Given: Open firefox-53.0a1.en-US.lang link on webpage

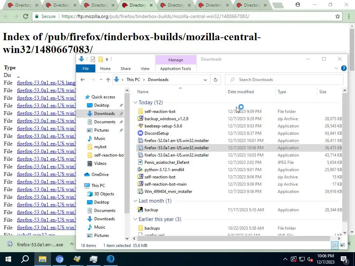Looking at the screenshot, I should (46, 83).
